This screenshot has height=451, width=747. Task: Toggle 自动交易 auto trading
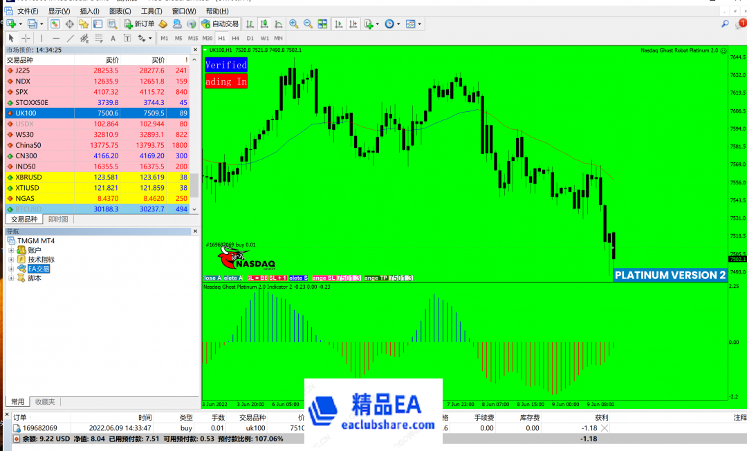pos(220,23)
